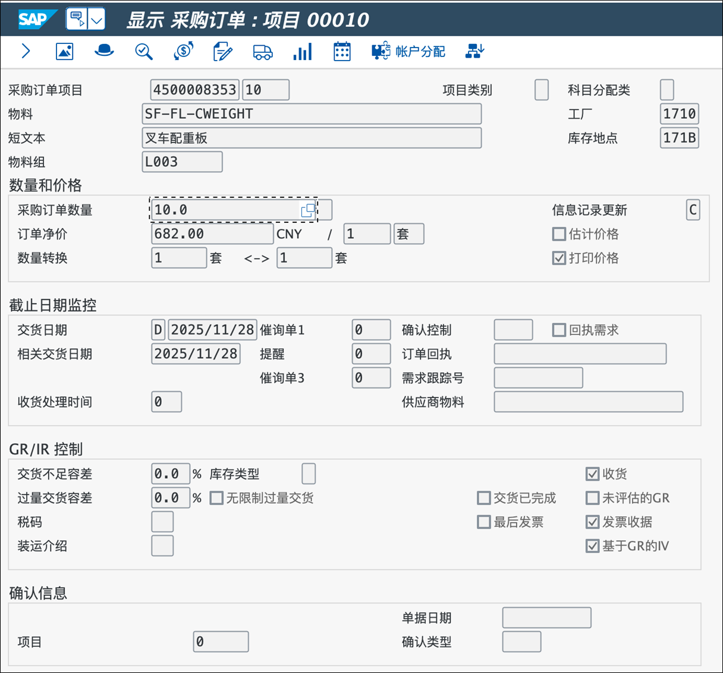Viewport: 723px width, 673px height.
Task: Click the 订单净价 input field
Action: pyautogui.click(x=212, y=234)
